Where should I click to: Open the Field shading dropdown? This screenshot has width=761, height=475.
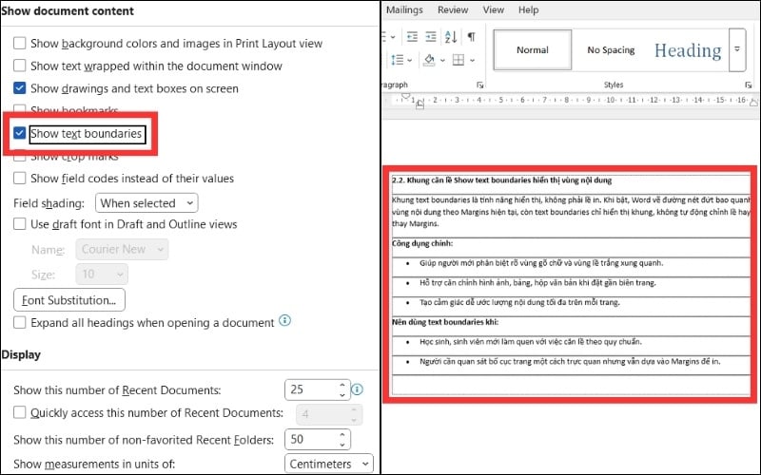(x=146, y=203)
